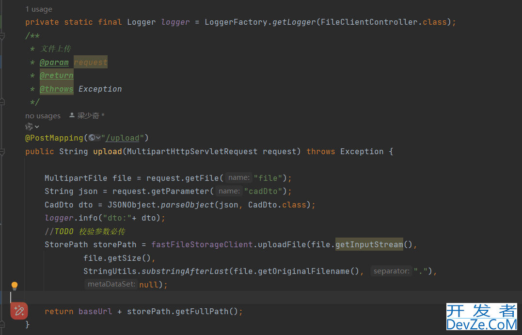The height and width of the screenshot is (335, 522).
Task: Click the "dto:" string in logger.info
Action: (x=117, y=218)
